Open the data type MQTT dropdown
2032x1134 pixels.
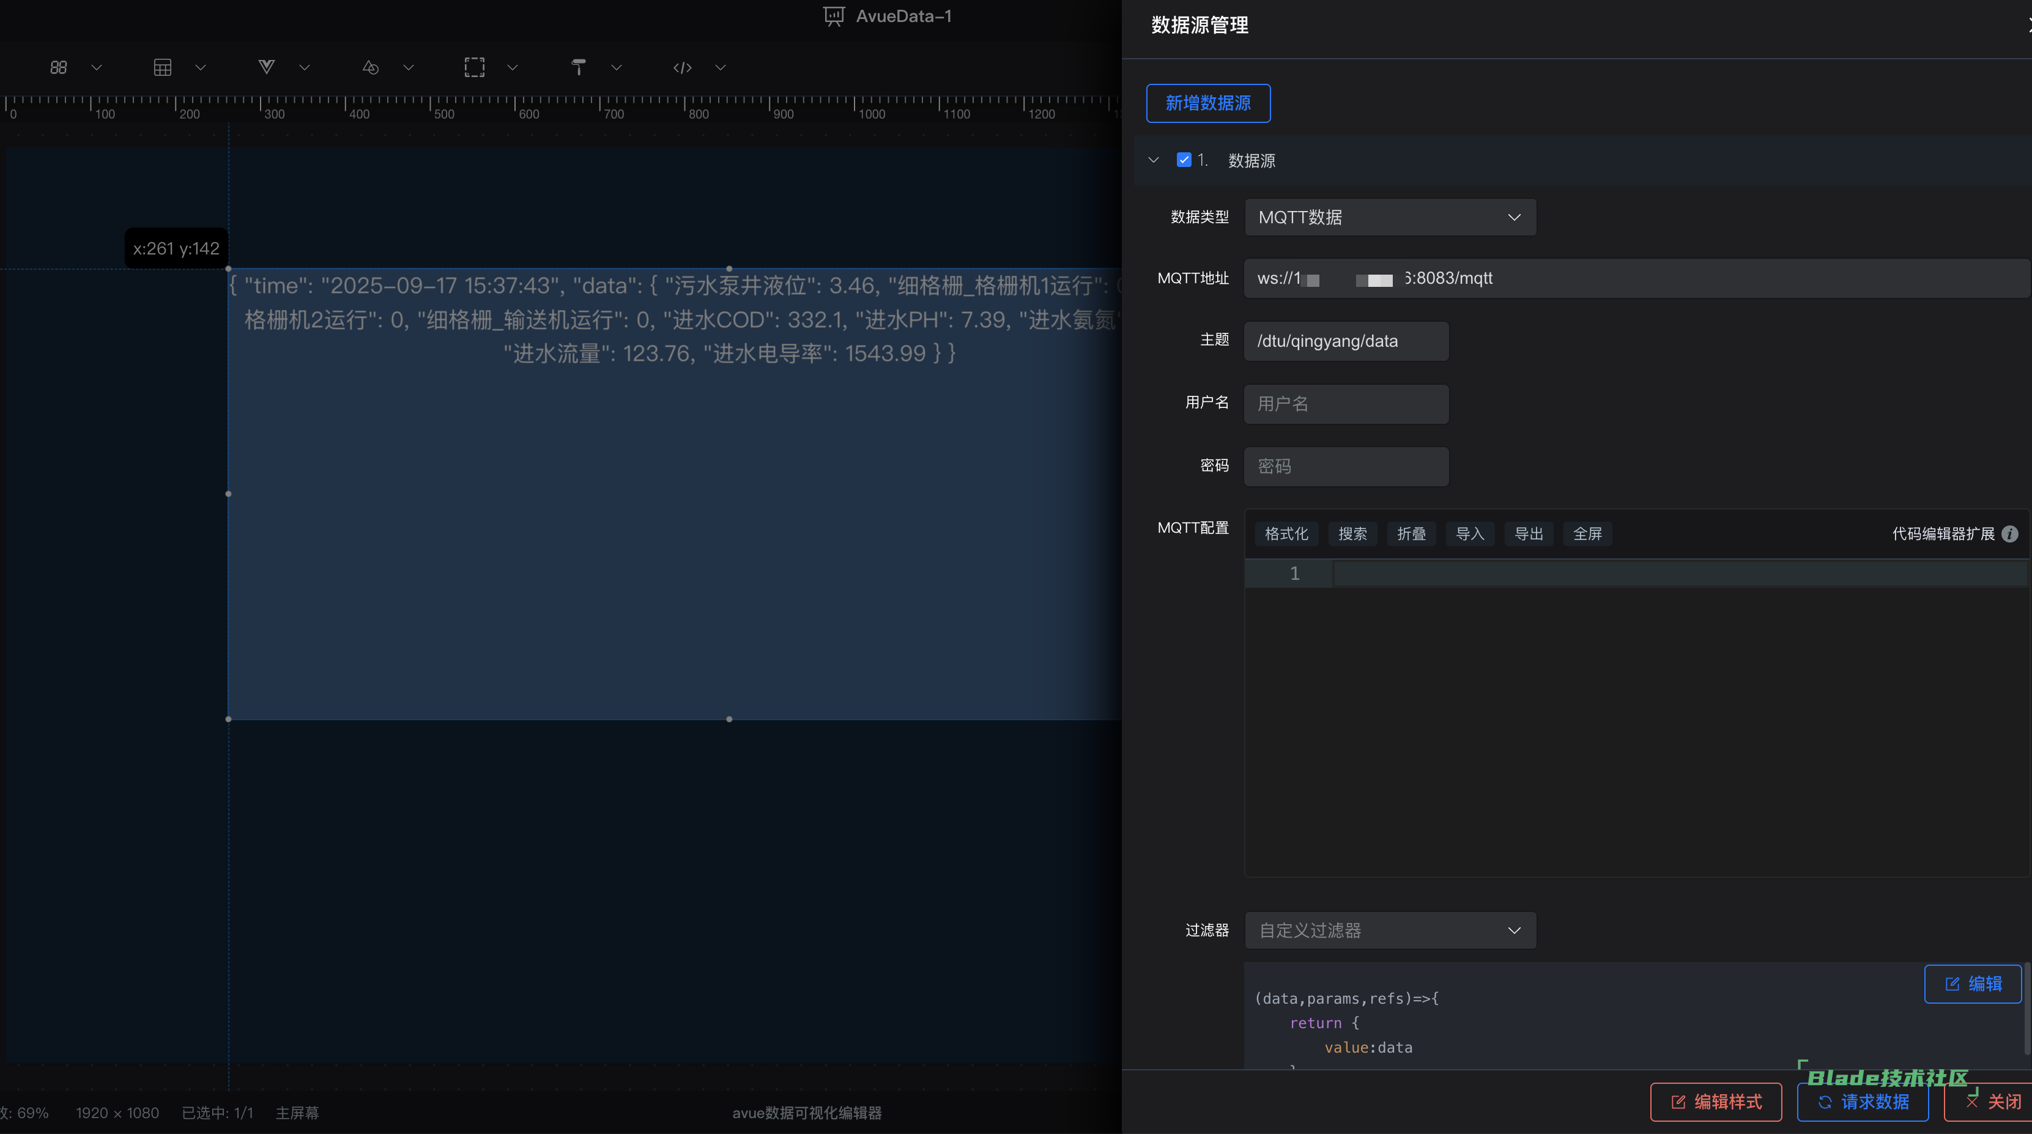pos(1390,217)
